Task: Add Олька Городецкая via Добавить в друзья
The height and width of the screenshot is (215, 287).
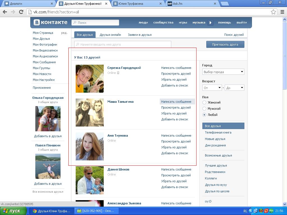Action: 48,136
